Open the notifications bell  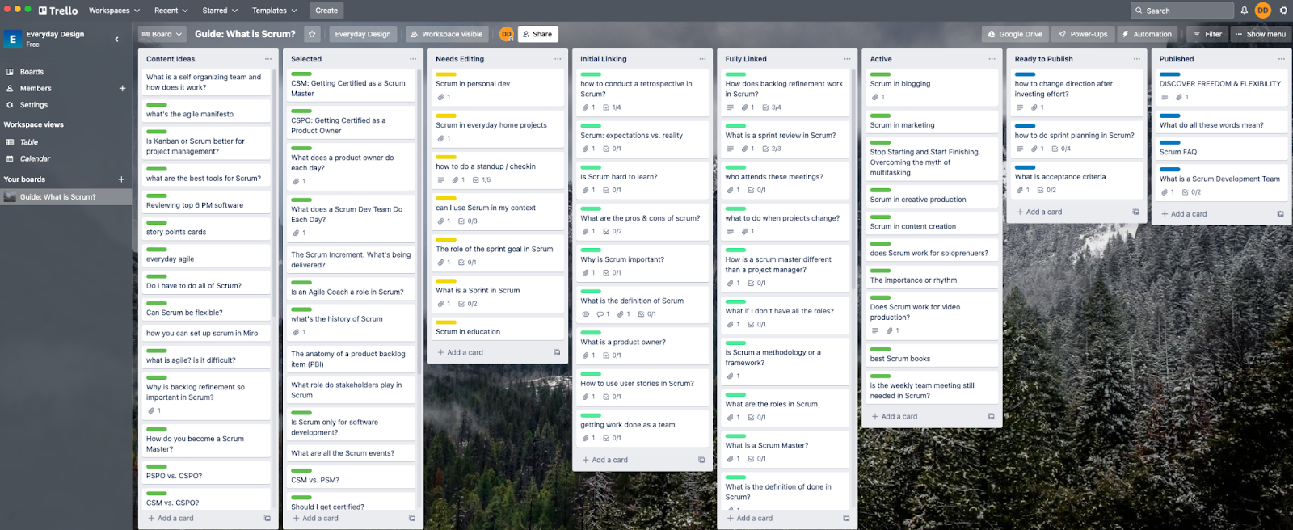pyautogui.click(x=1245, y=11)
